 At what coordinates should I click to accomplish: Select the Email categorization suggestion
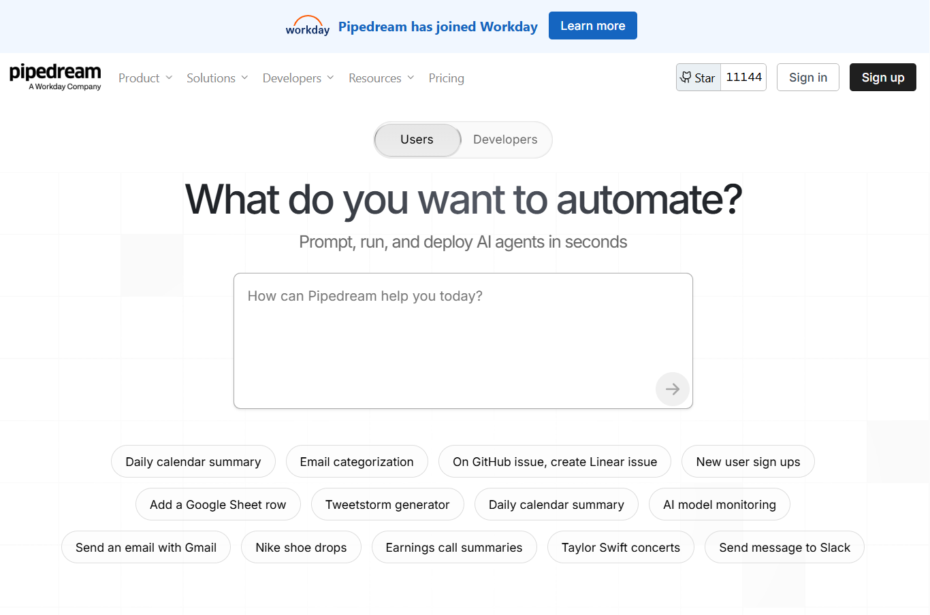click(357, 462)
